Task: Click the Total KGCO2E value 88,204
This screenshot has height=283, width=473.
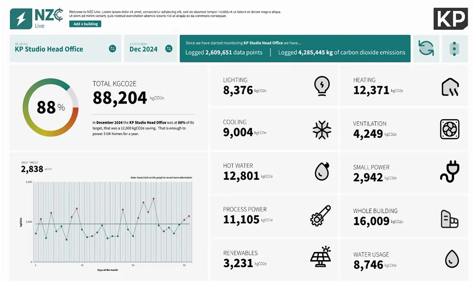Action: point(120,98)
